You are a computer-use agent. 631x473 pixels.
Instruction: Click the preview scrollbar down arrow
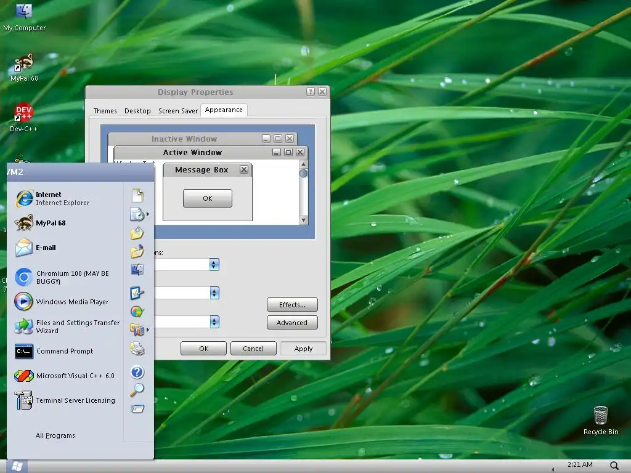click(x=303, y=220)
